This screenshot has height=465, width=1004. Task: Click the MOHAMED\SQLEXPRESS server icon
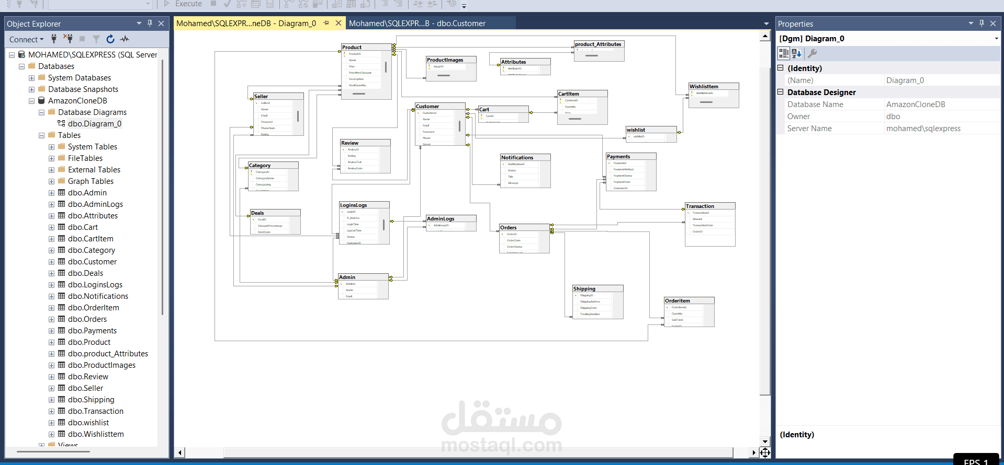coord(21,54)
